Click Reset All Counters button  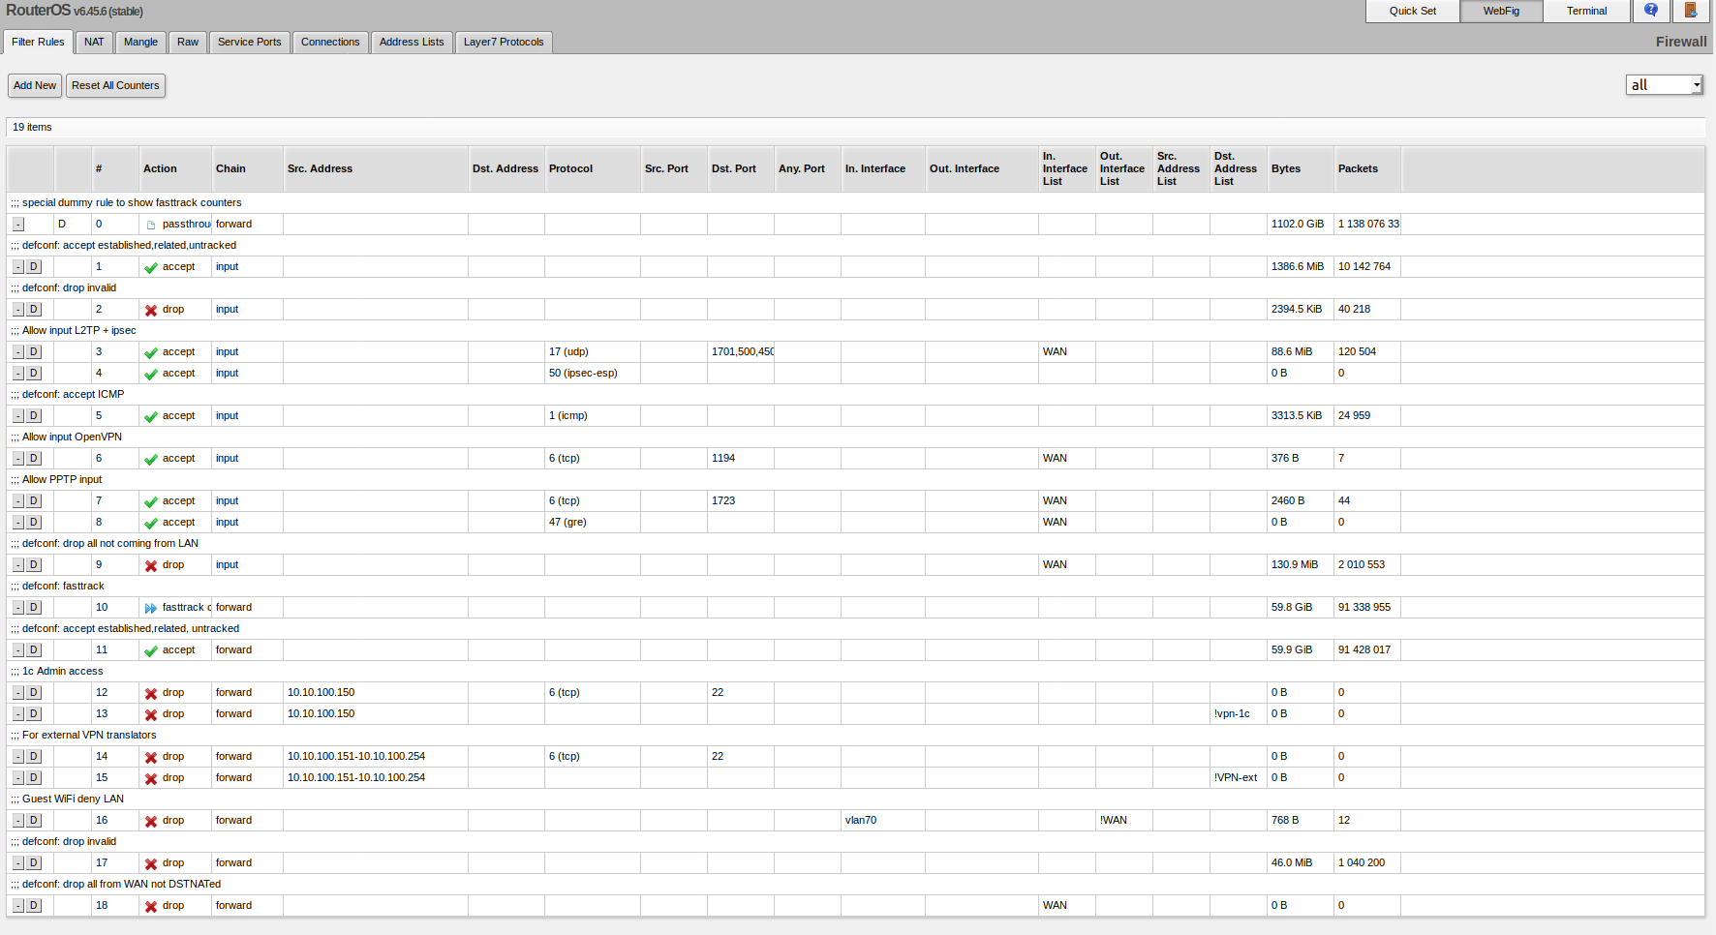[x=115, y=85]
